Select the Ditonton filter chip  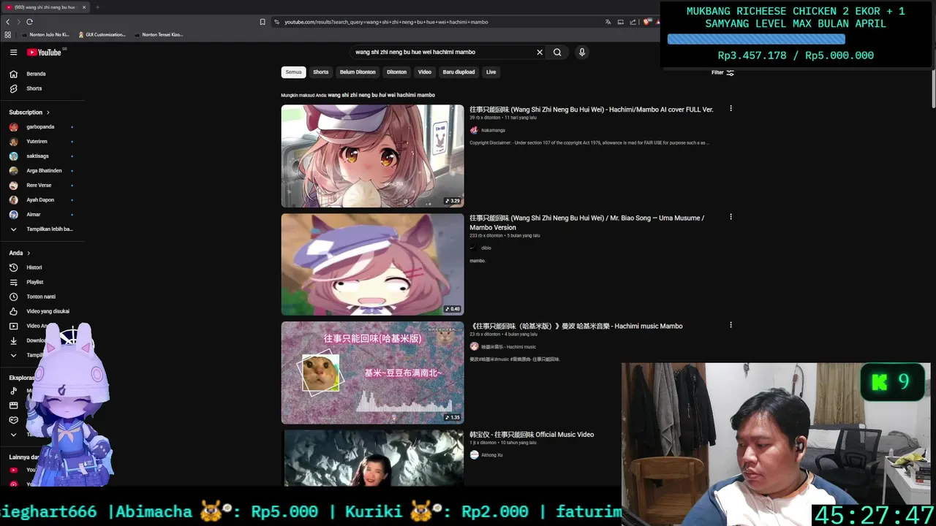click(396, 72)
